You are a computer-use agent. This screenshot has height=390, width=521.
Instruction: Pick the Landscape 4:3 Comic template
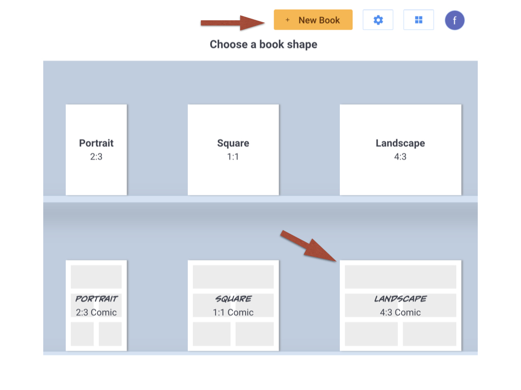tap(400, 305)
